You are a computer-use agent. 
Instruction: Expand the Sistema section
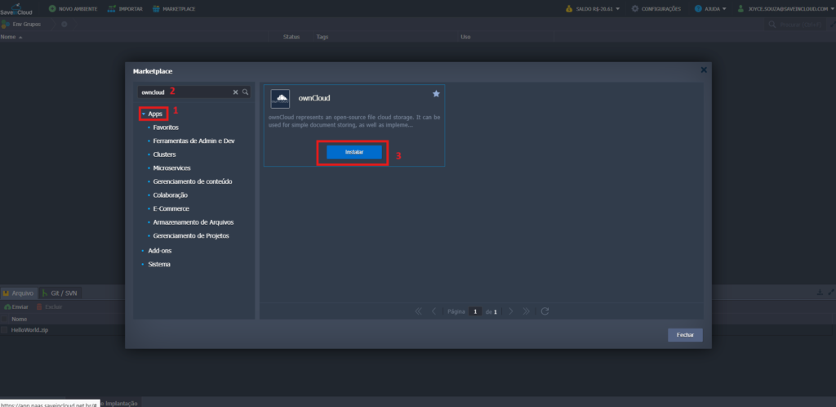pos(159,264)
